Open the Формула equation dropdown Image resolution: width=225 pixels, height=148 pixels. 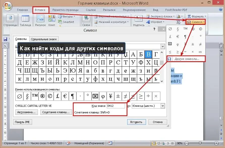pos(197,16)
